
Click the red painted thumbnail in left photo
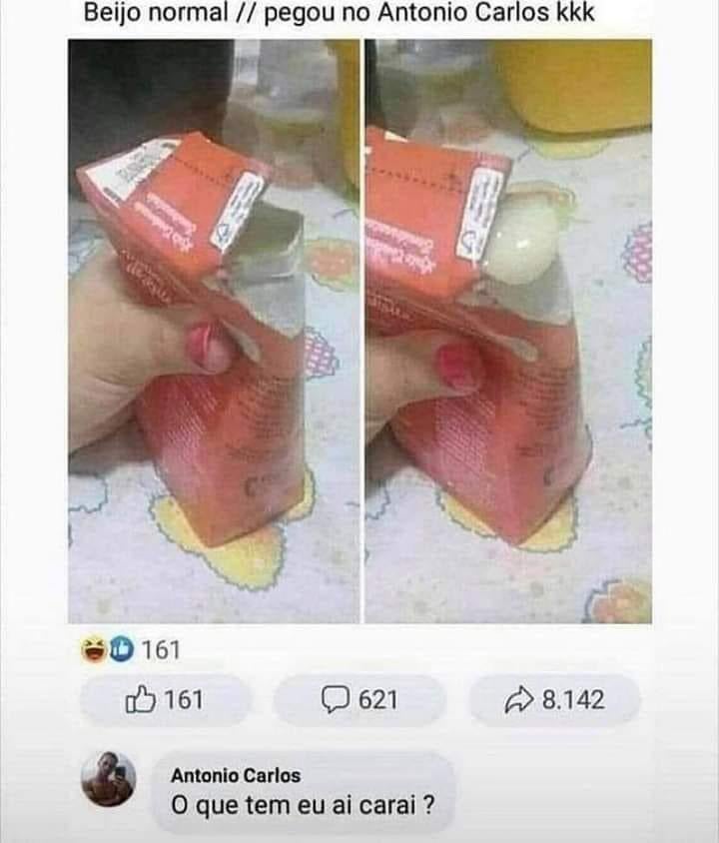point(209,349)
